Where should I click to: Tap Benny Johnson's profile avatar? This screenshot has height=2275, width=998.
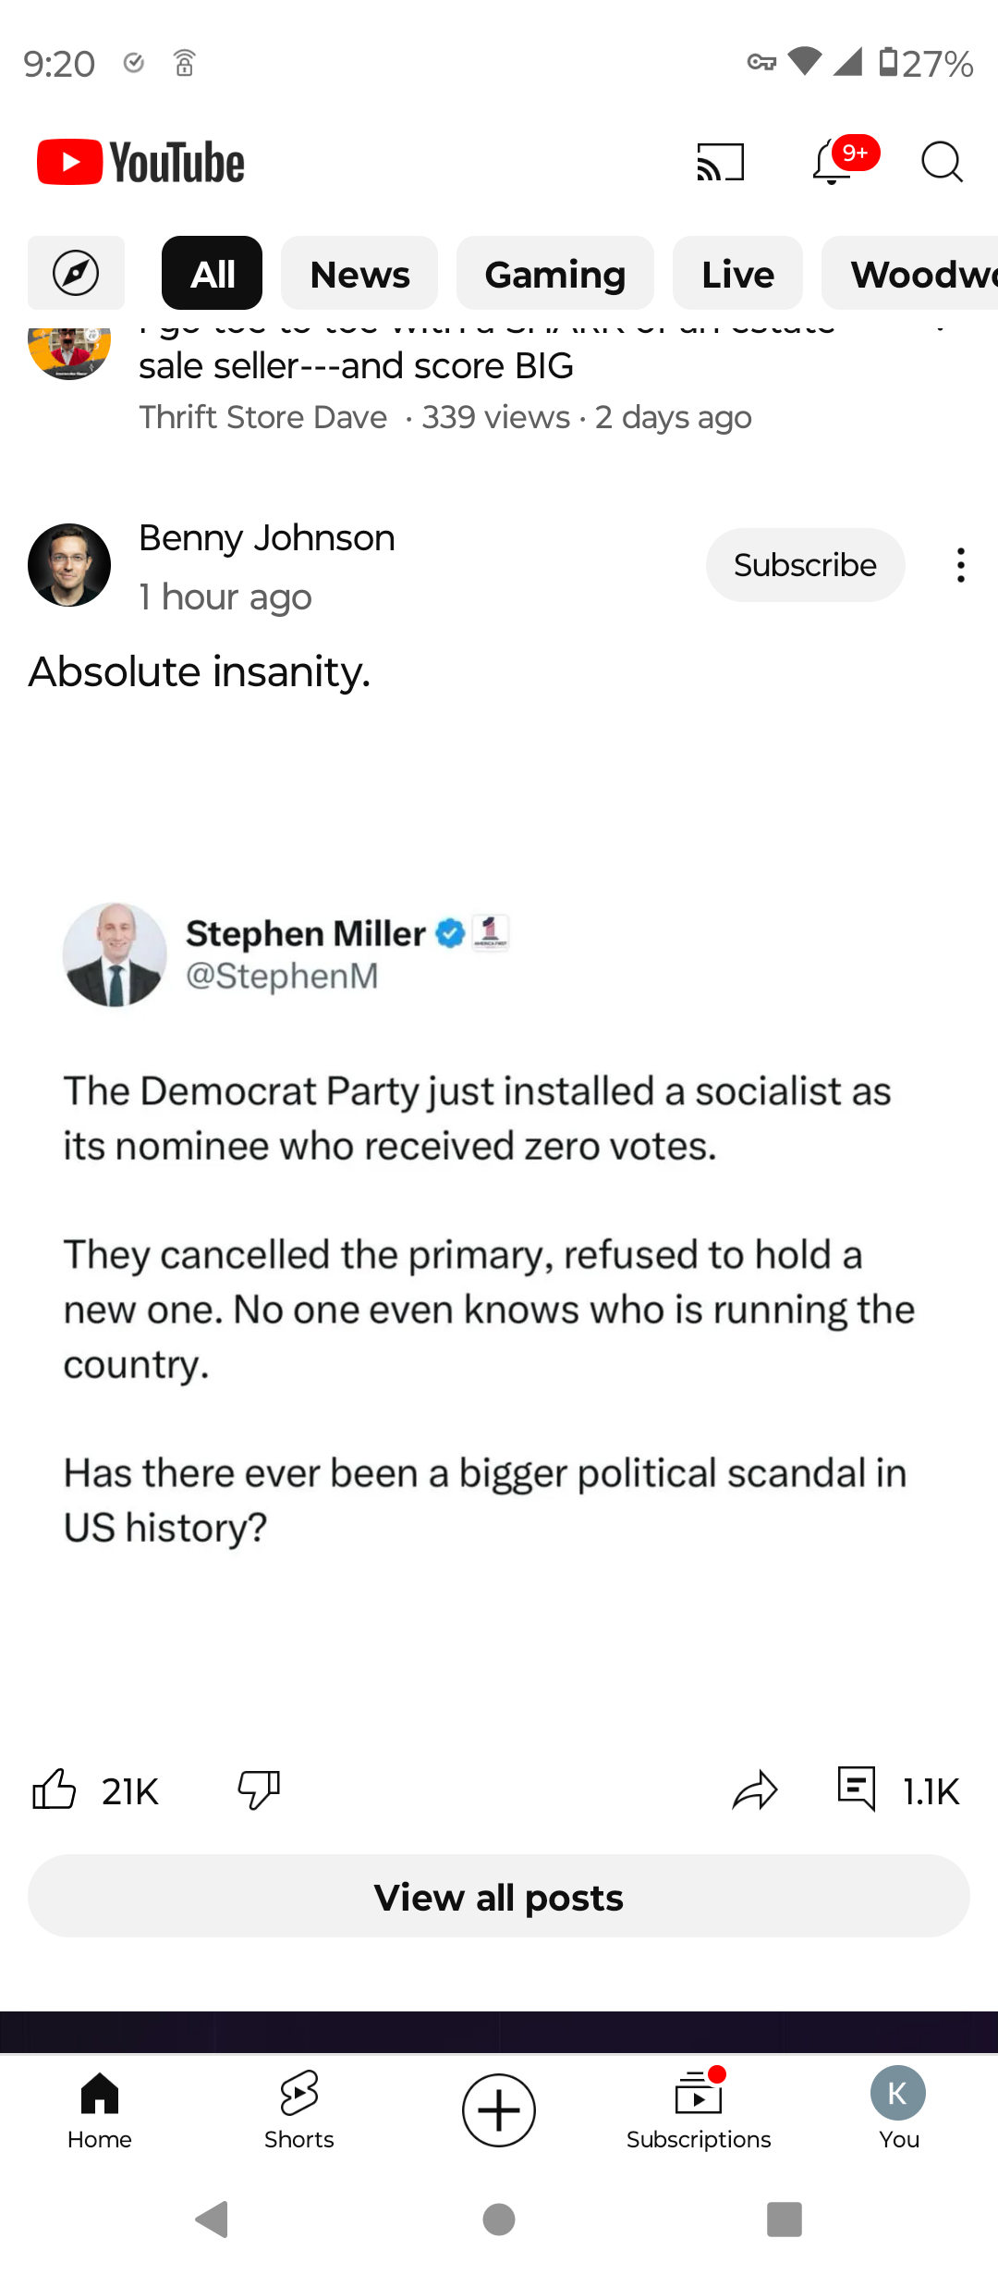[69, 565]
